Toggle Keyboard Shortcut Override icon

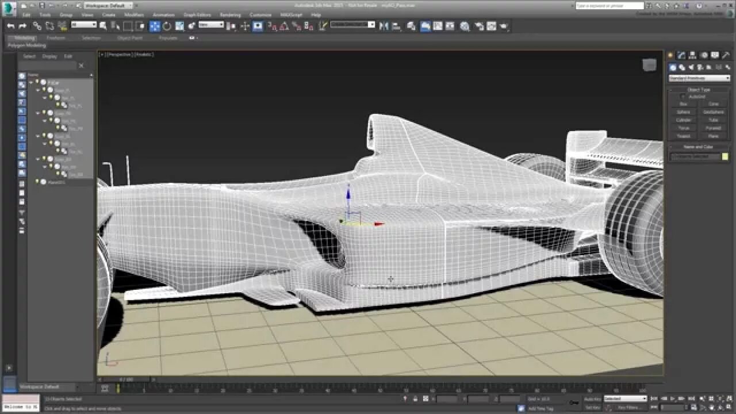(258, 26)
